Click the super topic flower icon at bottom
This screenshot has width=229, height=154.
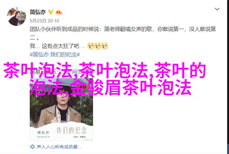32,147
